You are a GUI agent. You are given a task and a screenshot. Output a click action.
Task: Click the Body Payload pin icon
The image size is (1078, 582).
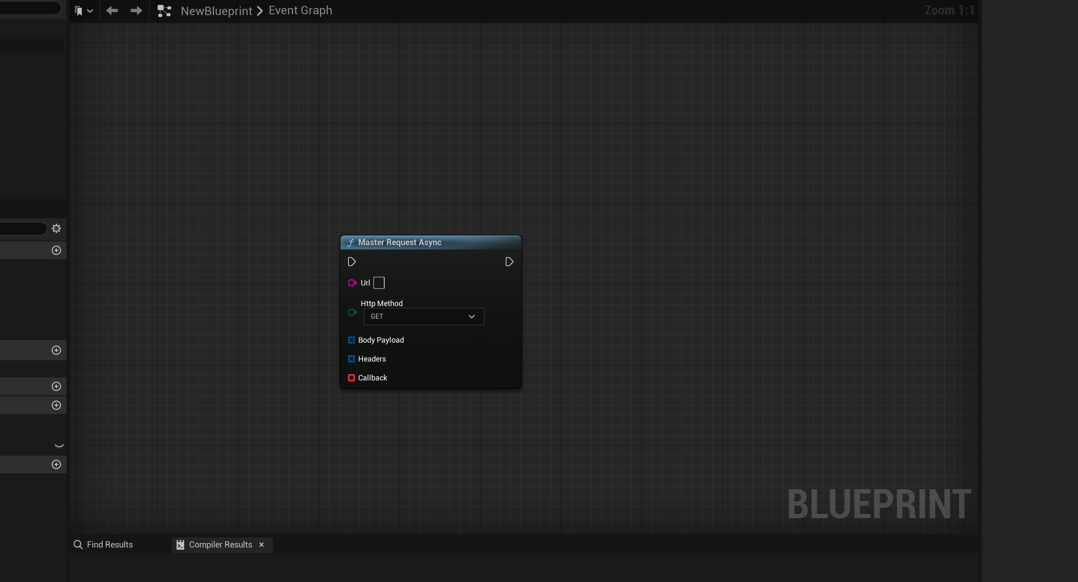click(351, 340)
